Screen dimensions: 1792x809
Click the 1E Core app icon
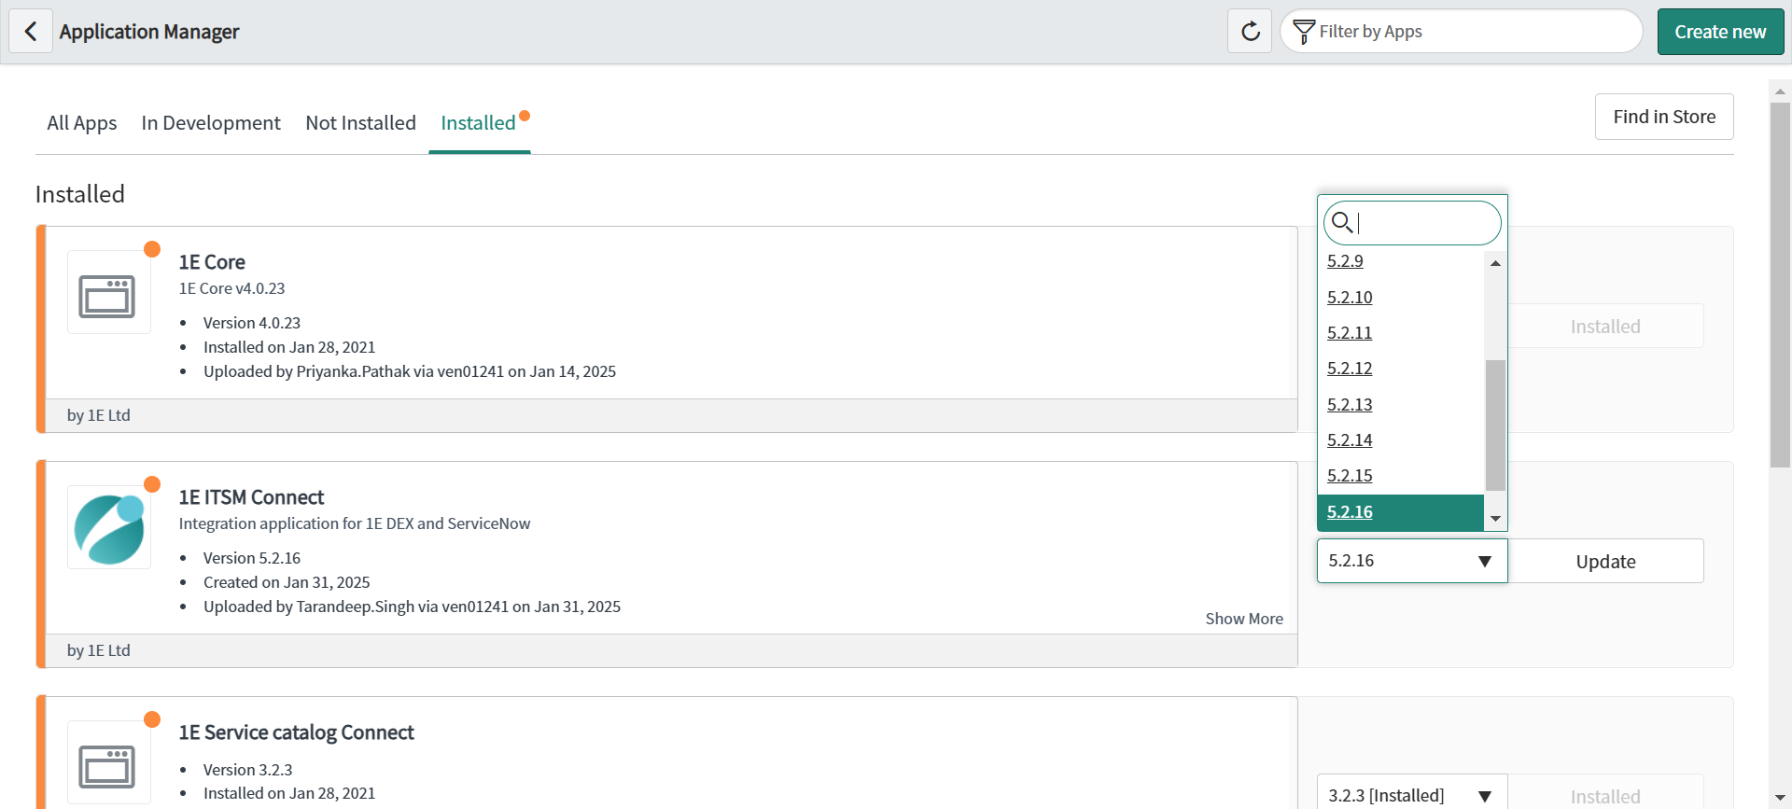(108, 293)
